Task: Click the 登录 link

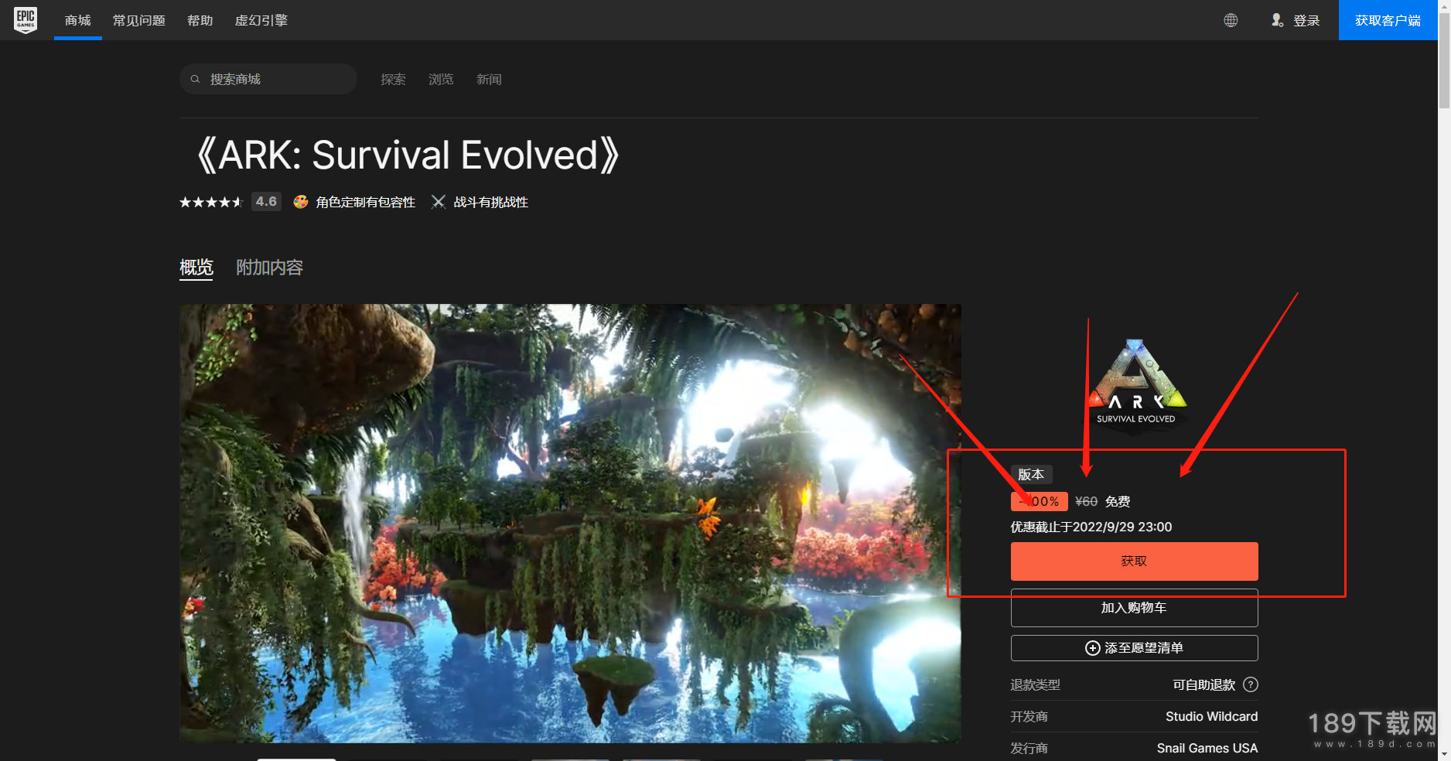Action: (1306, 20)
